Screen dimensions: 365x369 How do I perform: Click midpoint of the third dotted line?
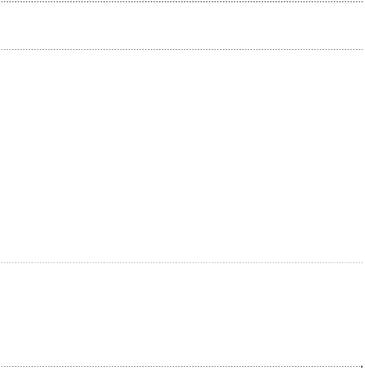pyautogui.click(x=182, y=262)
